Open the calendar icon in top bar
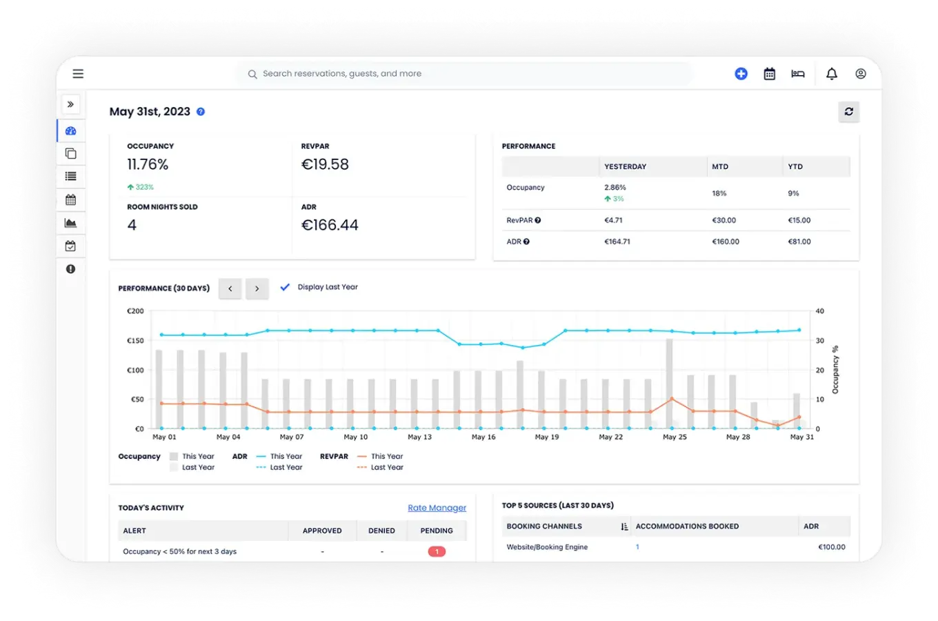 [770, 74]
